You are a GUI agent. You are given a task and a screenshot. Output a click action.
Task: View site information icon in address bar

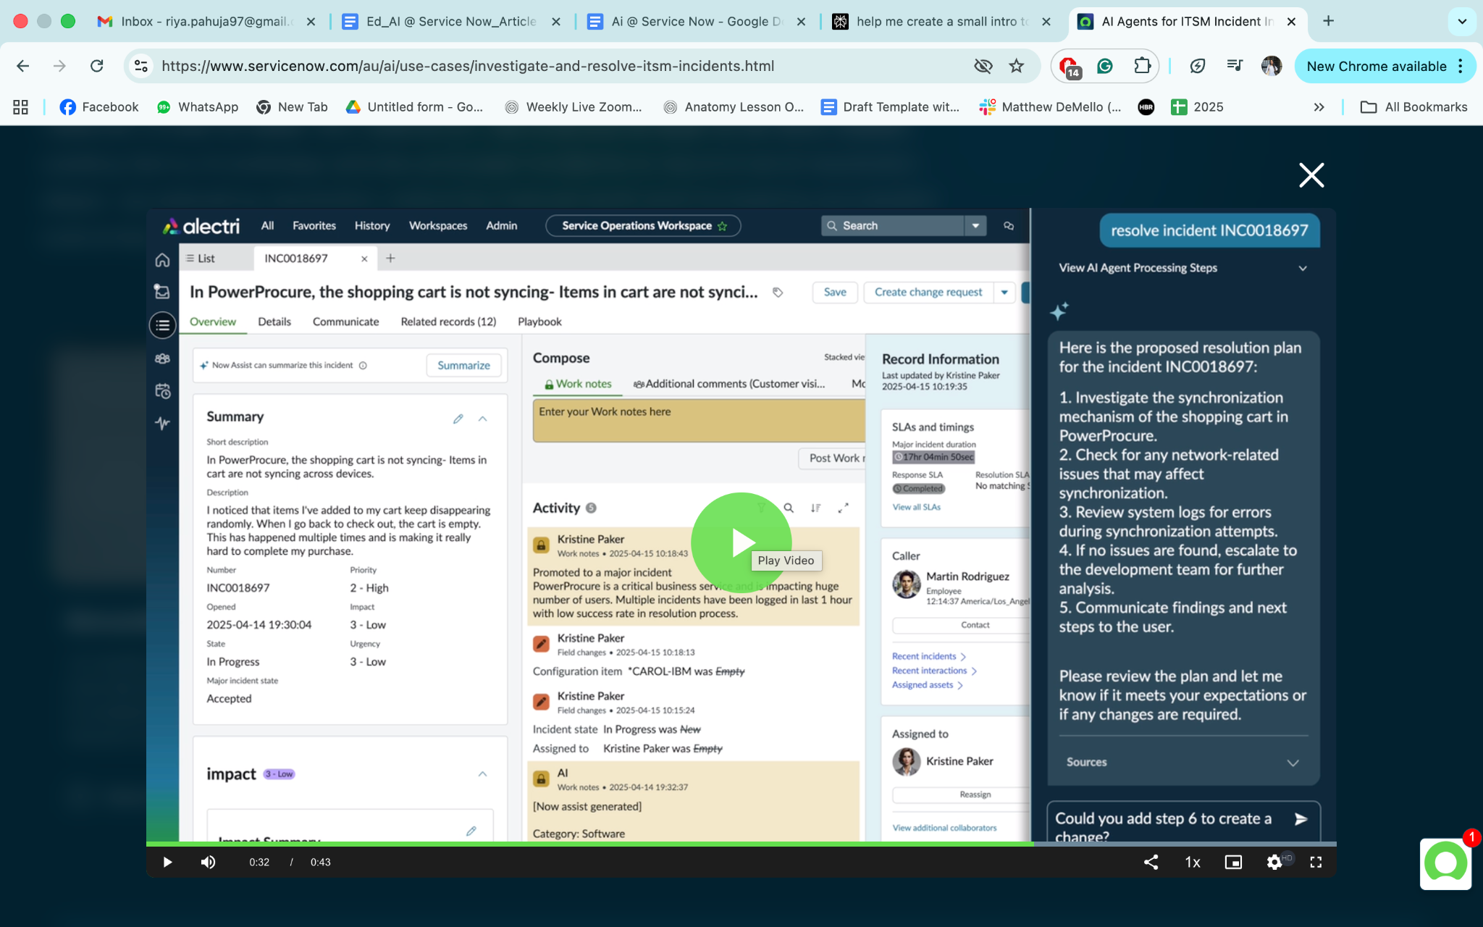coord(141,66)
